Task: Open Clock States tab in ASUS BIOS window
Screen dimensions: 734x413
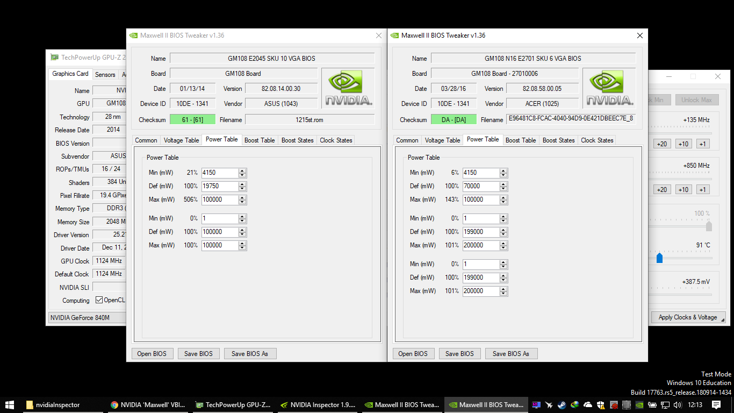Action: (336, 140)
